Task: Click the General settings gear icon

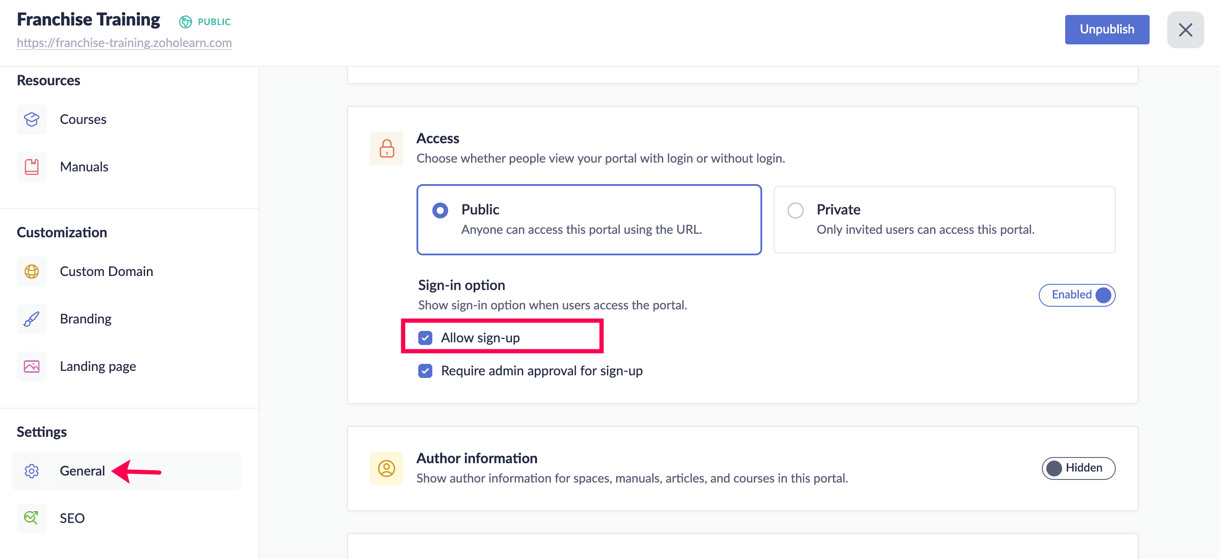Action: point(32,471)
